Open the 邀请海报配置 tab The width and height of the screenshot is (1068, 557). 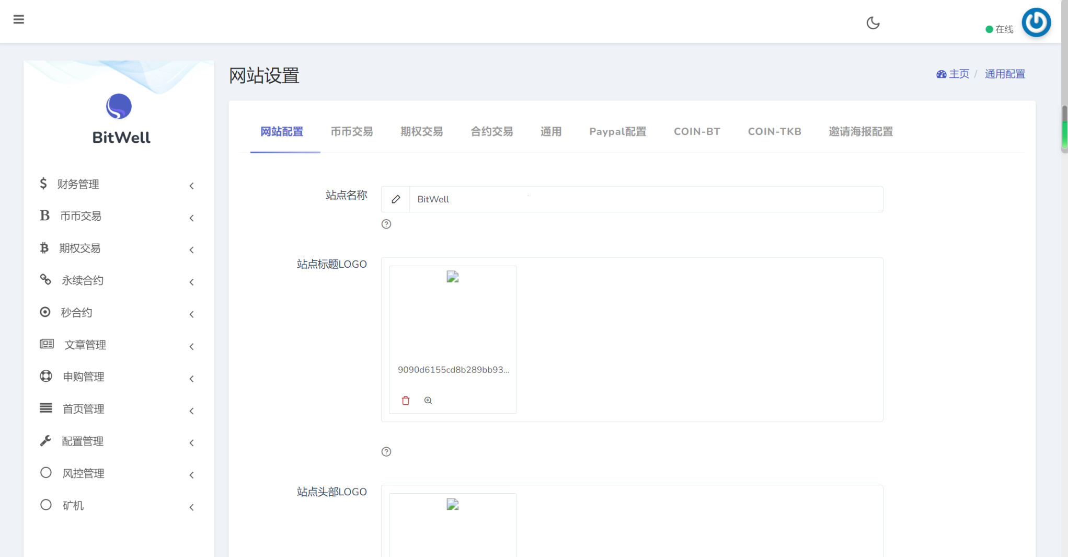[860, 132]
